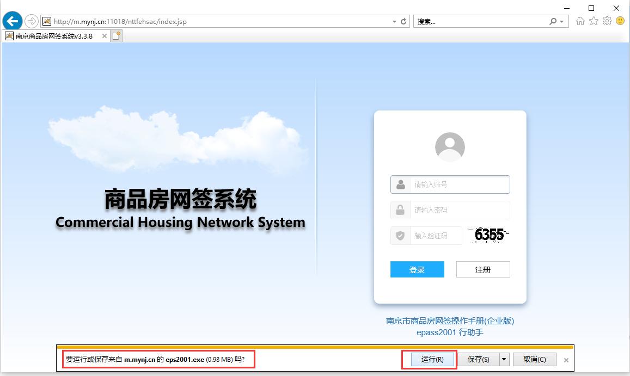The width and height of the screenshot is (630, 376).
Task: Open Favorites with the star icon
Action: click(x=593, y=21)
